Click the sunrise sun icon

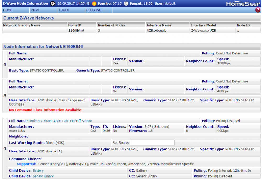(x=94, y=4)
